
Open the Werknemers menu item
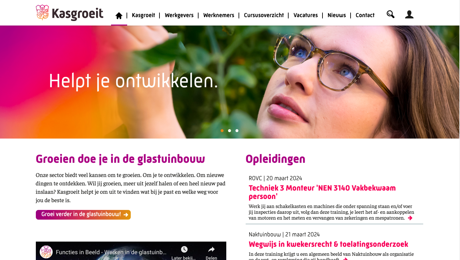pyautogui.click(x=219, y=15)
